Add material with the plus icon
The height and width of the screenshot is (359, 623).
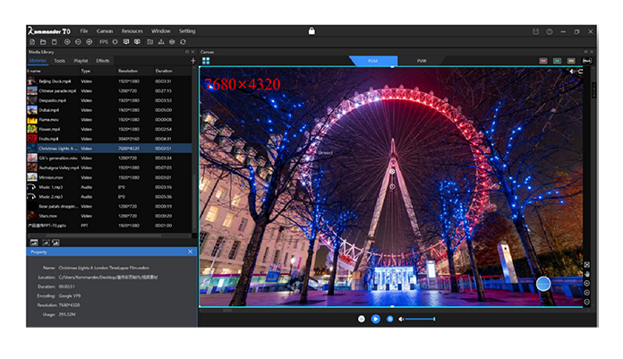coord(193,61)
